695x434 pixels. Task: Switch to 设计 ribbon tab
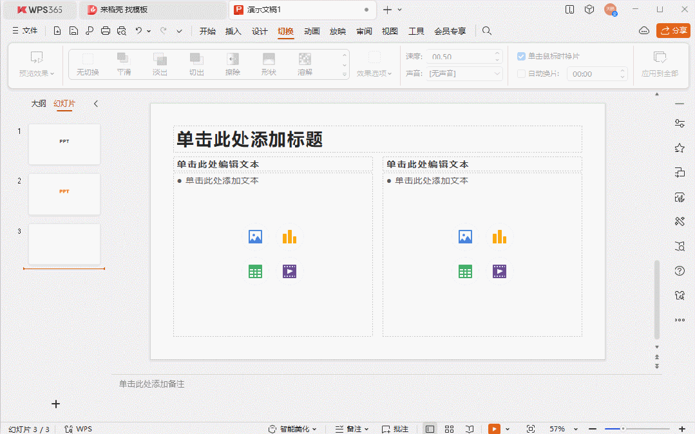coord(260,31)
